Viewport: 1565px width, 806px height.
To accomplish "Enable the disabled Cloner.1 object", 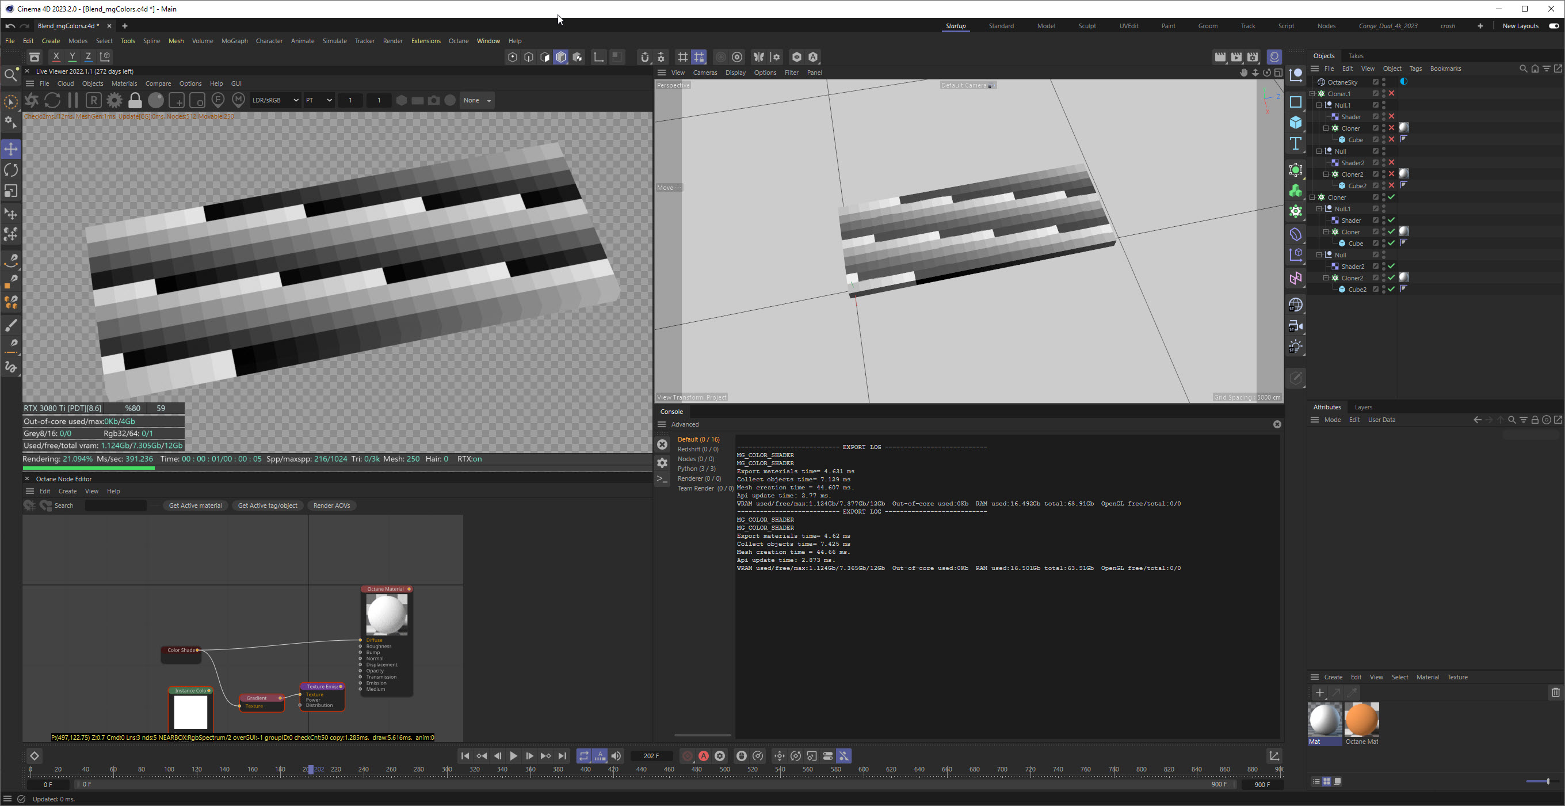I will (1392, 94).
